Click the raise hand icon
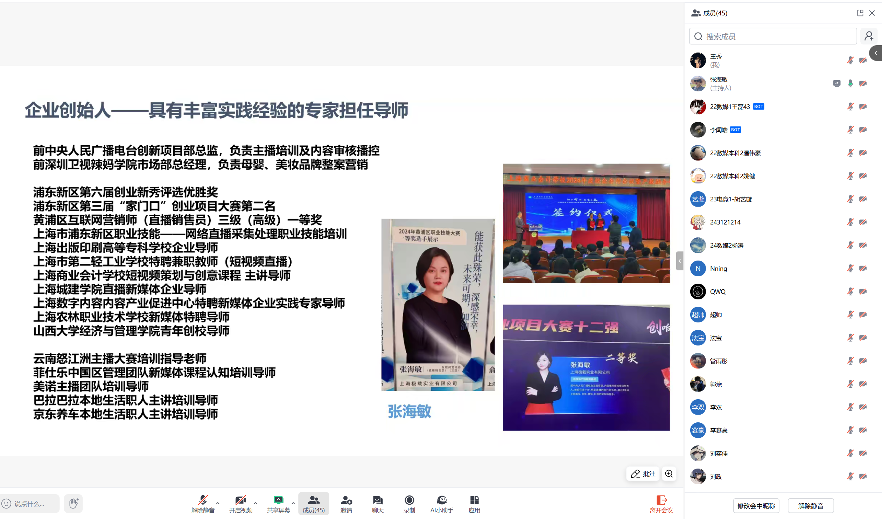The width and height of the screenshot is (882, 519). [x=73, y=504]
